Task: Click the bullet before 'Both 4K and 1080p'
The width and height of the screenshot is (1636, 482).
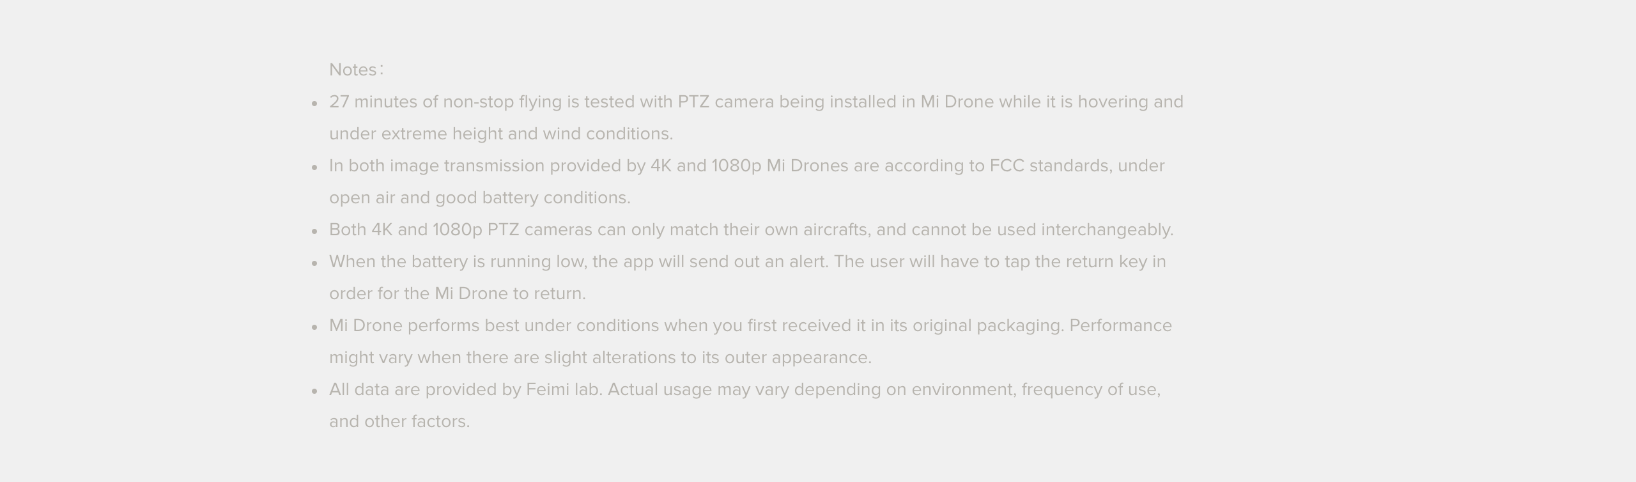Action: (x=314, y=231)
